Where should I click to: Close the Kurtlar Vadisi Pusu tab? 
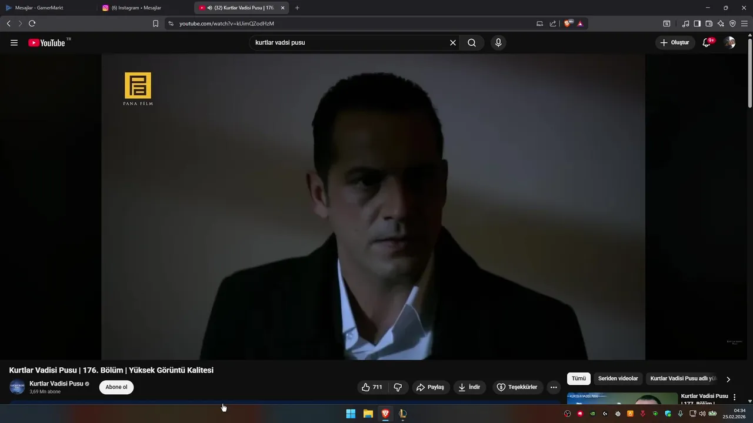282,8
